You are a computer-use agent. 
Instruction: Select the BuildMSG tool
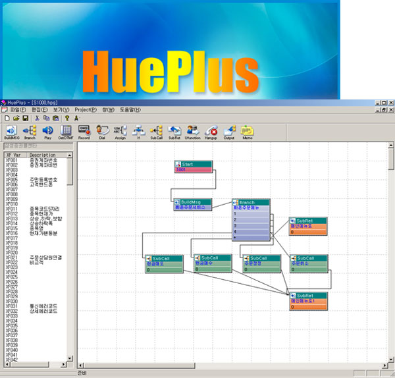12,132
